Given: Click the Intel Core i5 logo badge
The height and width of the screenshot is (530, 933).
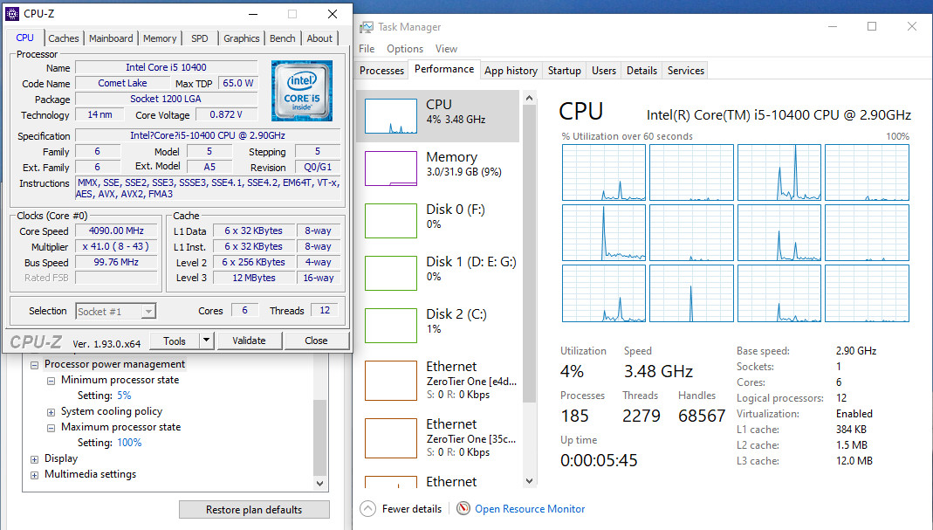Looking at the screenshot, I should [x=302, y=91].
